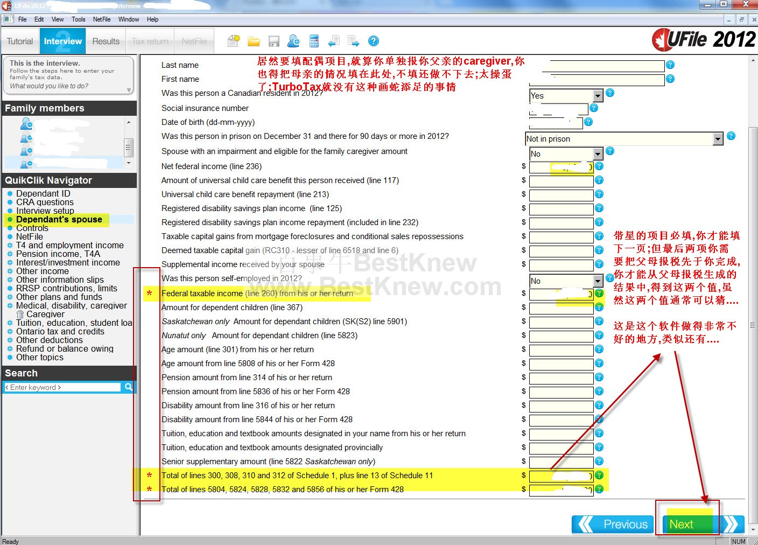This screenshot has height=545, width=758.
Task: Open Dependant's spouse navigator item
Action: pos(59,220)
